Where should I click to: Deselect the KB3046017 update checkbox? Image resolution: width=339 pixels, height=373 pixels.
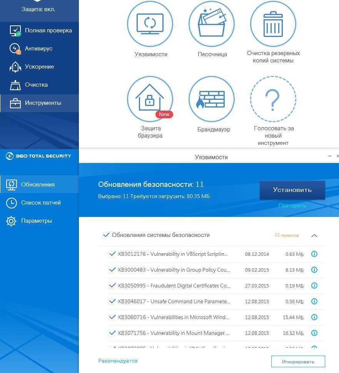click(x=112, y=301)
